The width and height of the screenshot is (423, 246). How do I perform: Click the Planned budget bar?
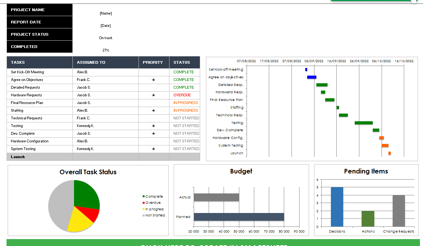(239, 217)
